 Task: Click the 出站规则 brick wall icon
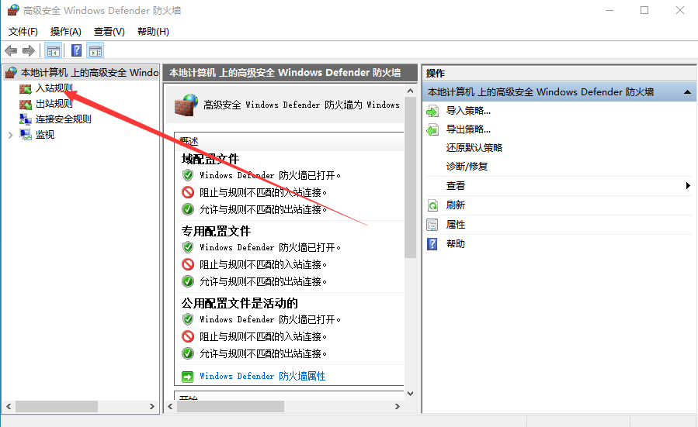coord(26,104)
